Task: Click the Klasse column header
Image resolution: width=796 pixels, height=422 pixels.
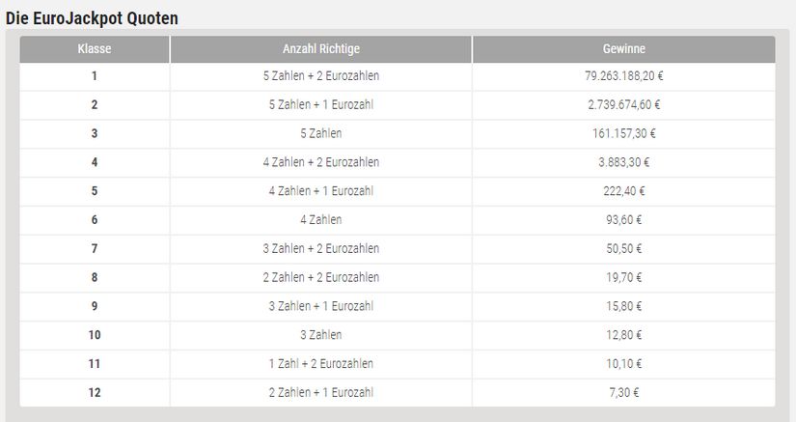Action: (95, 49)
